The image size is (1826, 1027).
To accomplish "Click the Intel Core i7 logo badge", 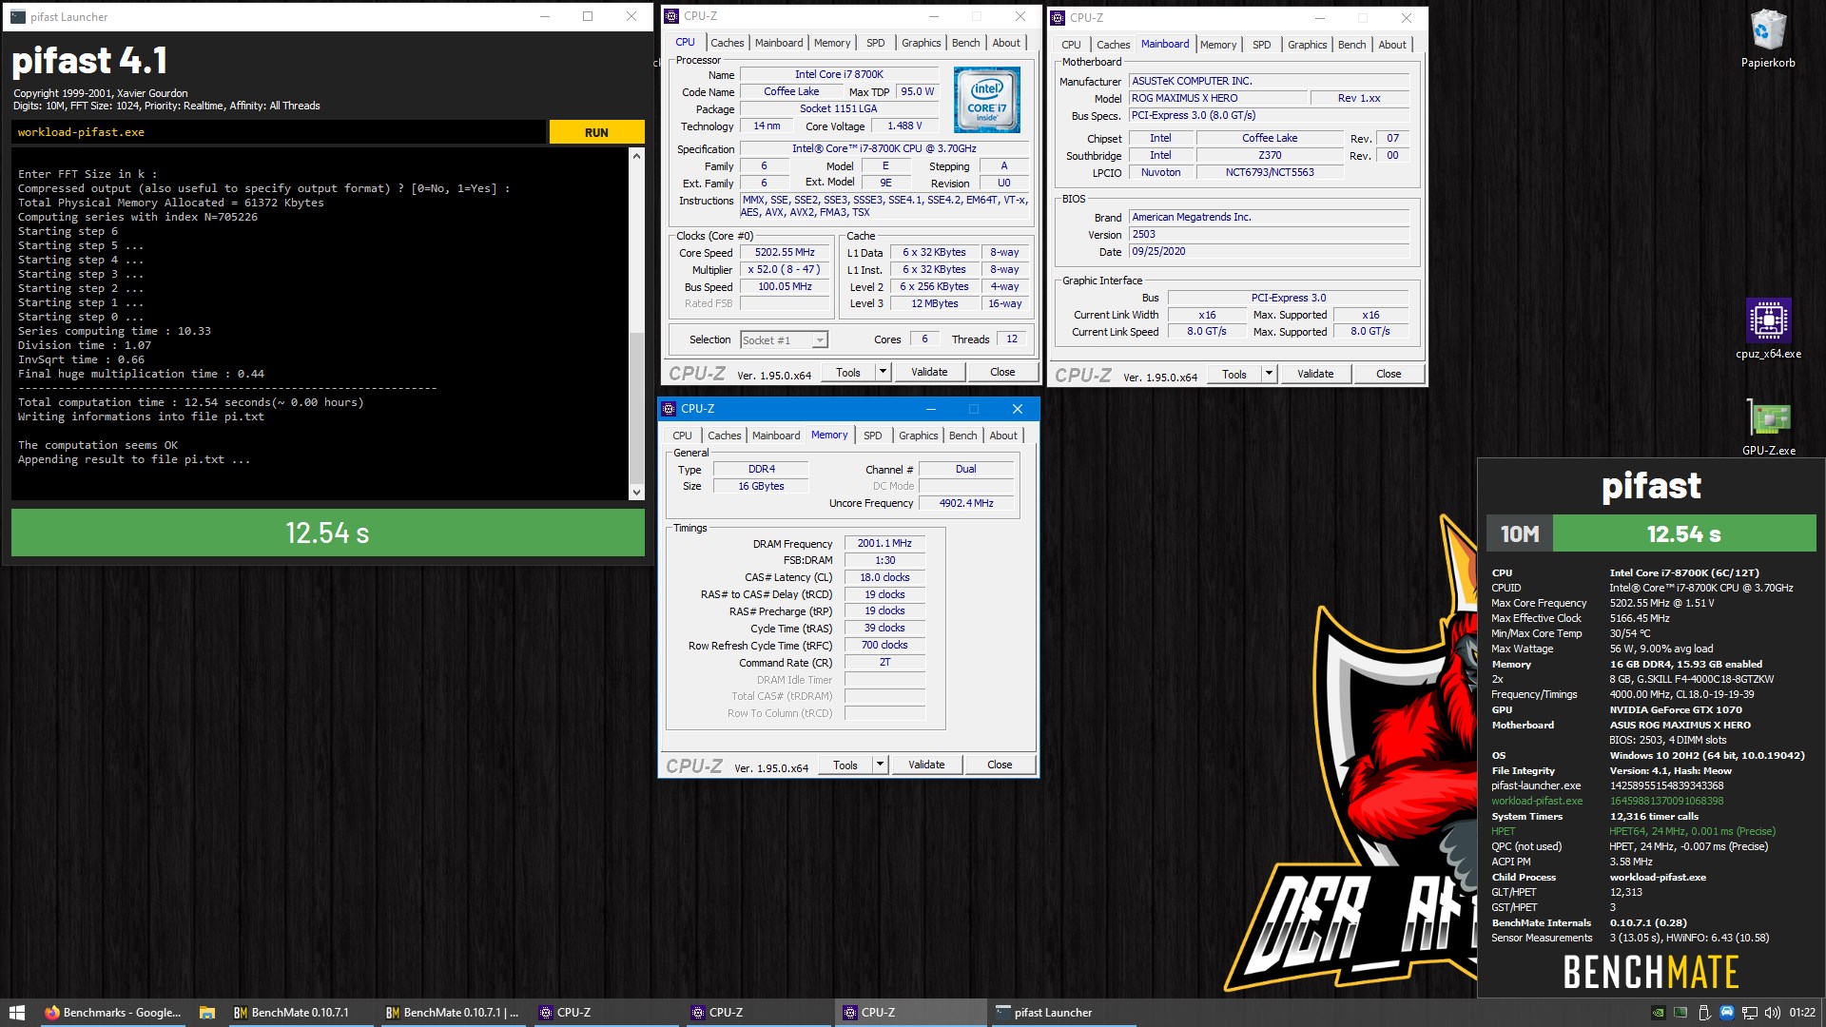I will point(986,99).
